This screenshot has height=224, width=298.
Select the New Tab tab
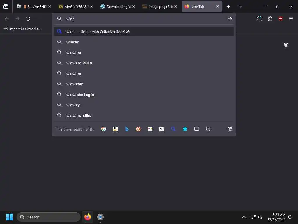tap(202, 6)
